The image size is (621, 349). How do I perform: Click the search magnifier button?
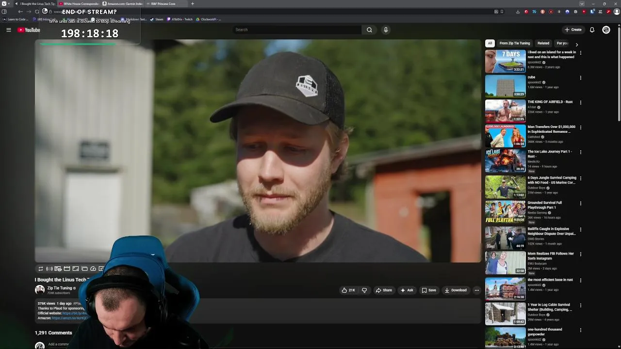tap(369, 30)
